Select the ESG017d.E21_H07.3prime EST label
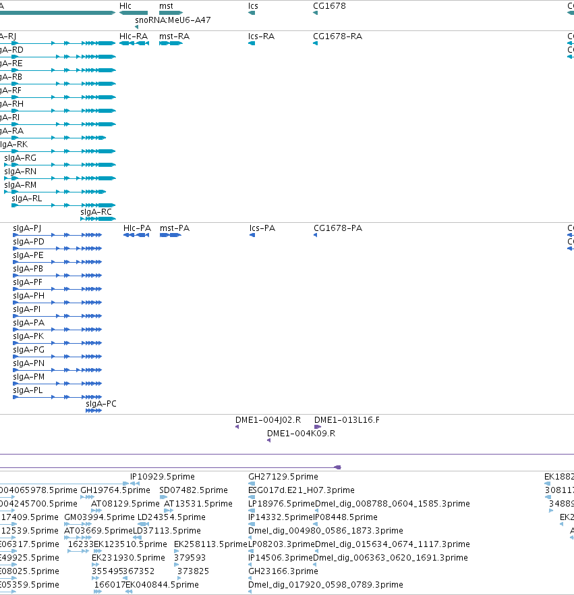574x595 pixels. (302, 490)
